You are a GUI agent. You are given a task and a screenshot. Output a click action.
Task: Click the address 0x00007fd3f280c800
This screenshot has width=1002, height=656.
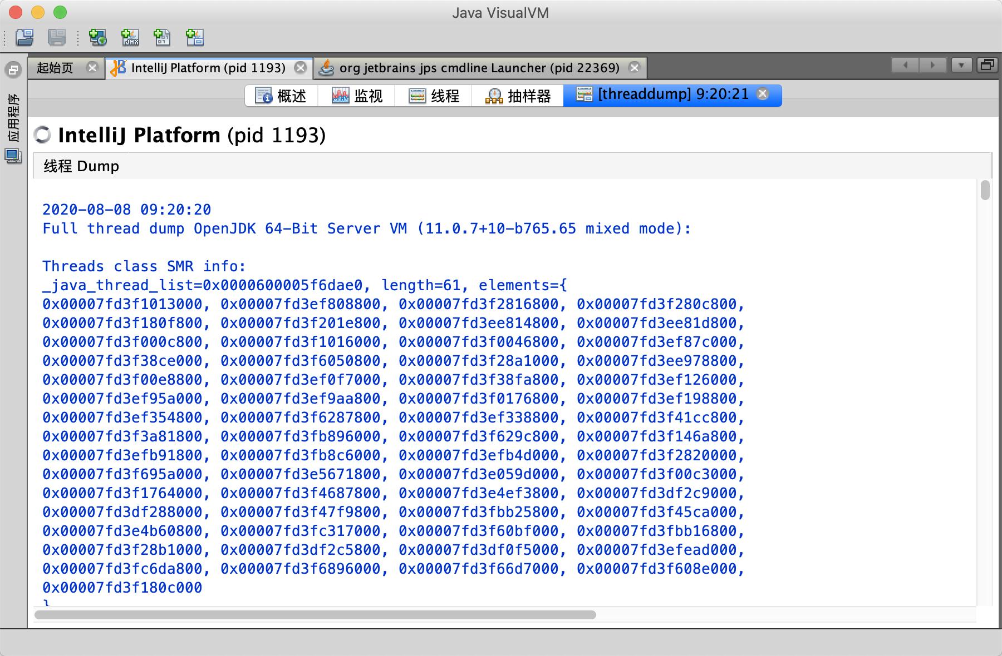[x=657, y=304]
